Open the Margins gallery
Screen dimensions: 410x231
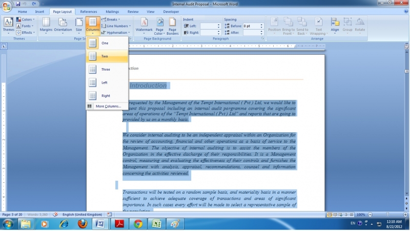[46, 26]
